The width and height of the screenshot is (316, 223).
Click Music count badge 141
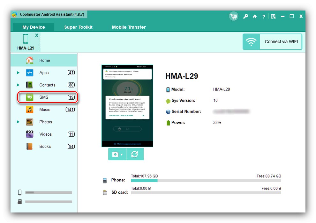click(70, 110)
